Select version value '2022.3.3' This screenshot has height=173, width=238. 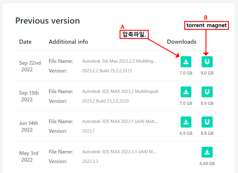tap(90, 161)
